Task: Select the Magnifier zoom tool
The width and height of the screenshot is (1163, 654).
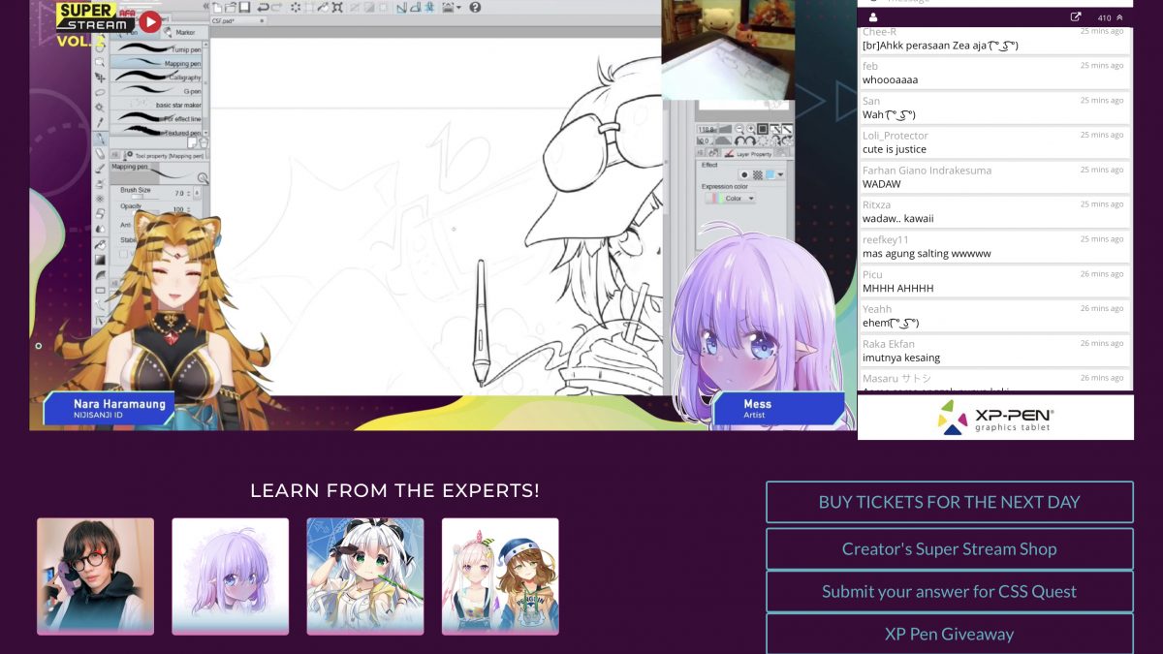Action: [x=100, y=62]
